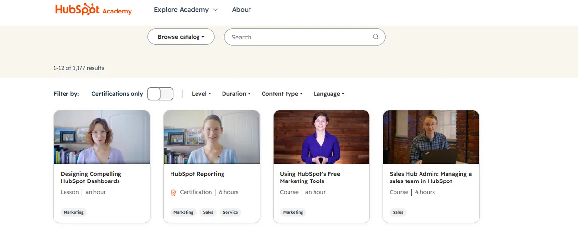This screenshot has width=578, height=233.
Task: Click the search magnifier icon
Action: 376,37
